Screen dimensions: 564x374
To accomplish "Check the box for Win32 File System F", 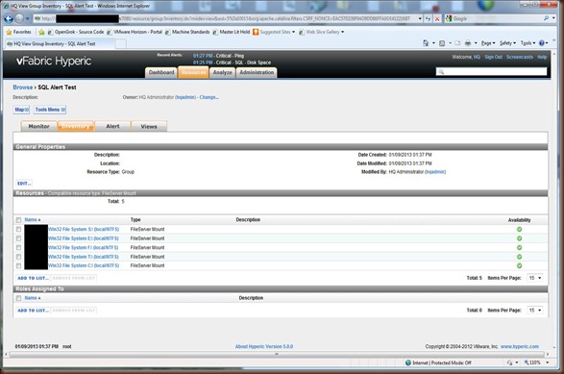I will click(18, 248).
